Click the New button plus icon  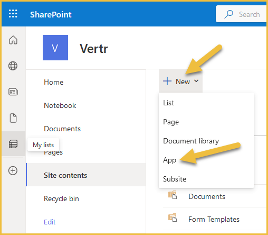[x=167, y=81]
